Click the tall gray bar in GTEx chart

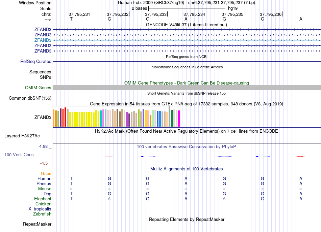(170, 117)
